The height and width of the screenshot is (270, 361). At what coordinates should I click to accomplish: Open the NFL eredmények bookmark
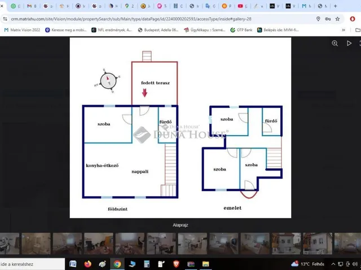[x=112, y=30]
